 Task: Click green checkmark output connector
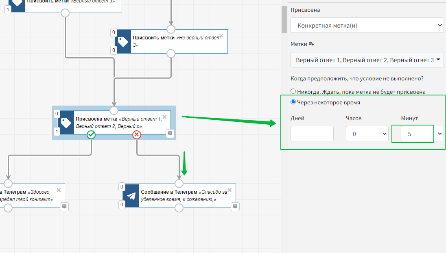[x=91, y=135]
